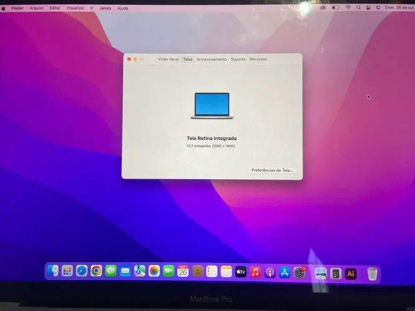Image resolution: width=415 pixels, height=311 pixels.
Task: Open Maps from the Dock
Action: (139, 271)
